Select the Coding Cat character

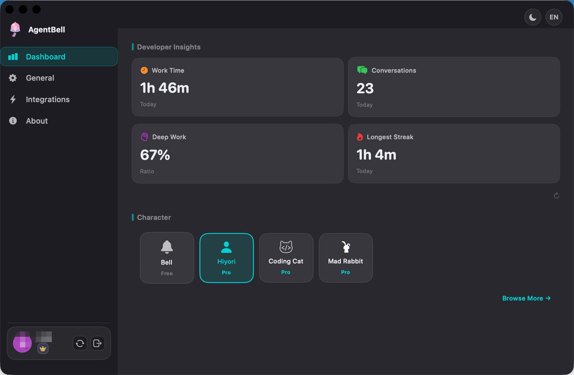[x=286, y=258]
